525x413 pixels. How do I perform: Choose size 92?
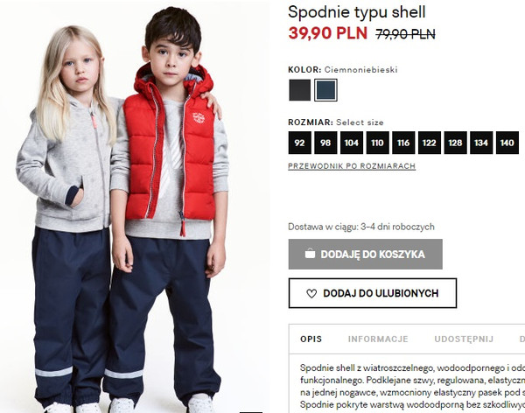coord(299,143)
